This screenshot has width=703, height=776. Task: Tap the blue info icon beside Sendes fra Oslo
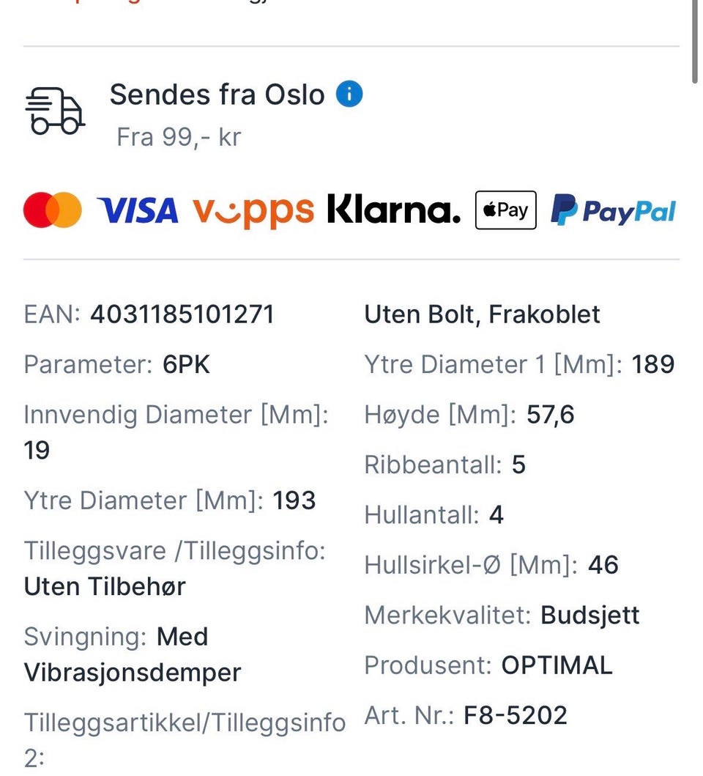point(349,94)
